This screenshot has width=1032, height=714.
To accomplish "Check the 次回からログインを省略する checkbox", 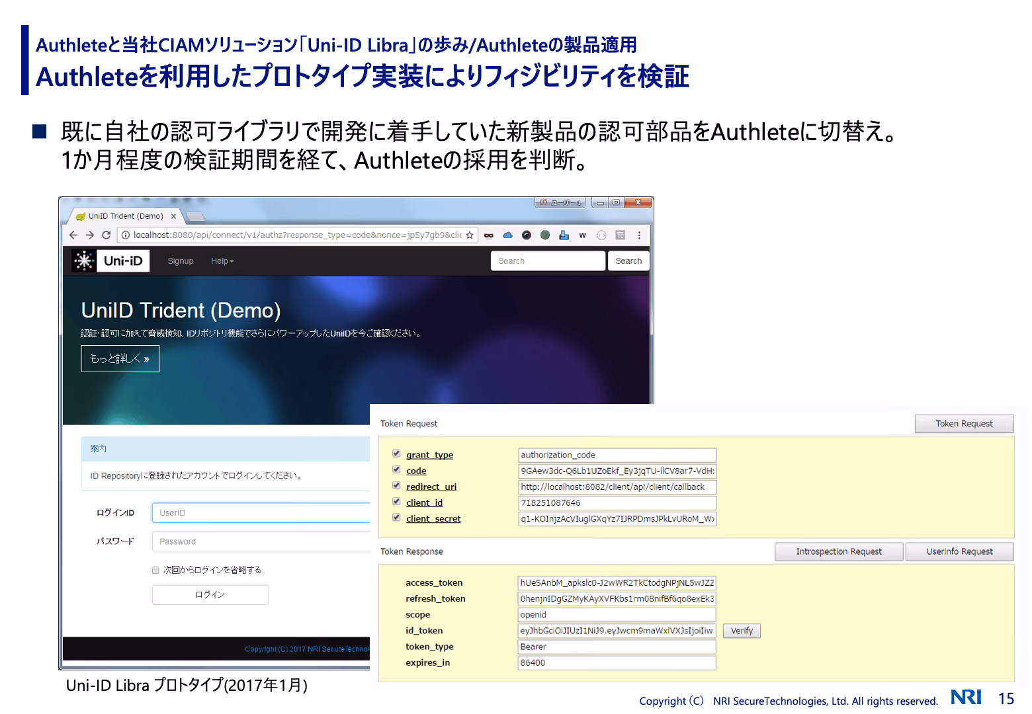I will (155, 570).
